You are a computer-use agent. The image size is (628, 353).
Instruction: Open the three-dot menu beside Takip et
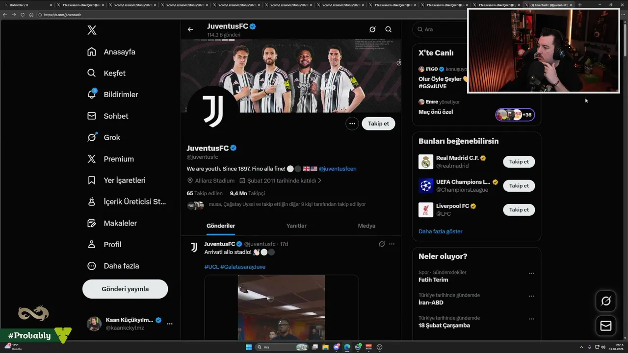point(352,124)
